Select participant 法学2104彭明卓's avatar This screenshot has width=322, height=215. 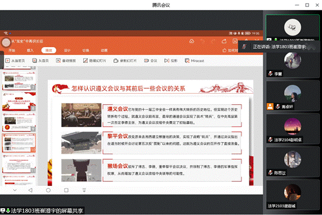tap(293, 126)
